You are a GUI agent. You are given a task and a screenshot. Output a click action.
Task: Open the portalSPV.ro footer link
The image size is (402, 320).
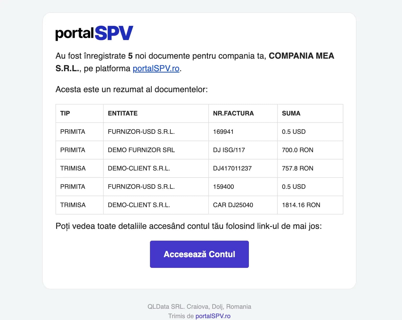[x=213, y=316]
